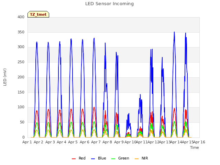Click the orange NIR legend marker

pyautogui.click(x=136, y=159)
